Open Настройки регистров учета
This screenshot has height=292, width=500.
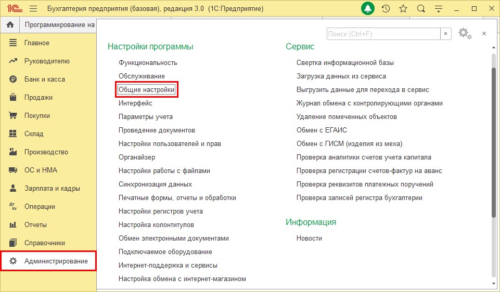161,211
